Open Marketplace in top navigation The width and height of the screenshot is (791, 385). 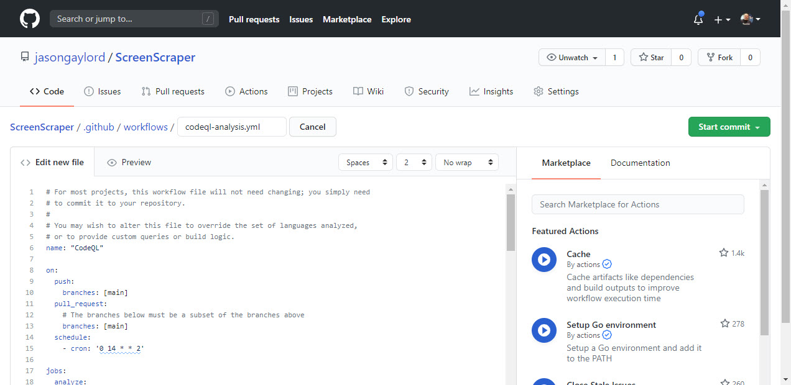[347, 19]
